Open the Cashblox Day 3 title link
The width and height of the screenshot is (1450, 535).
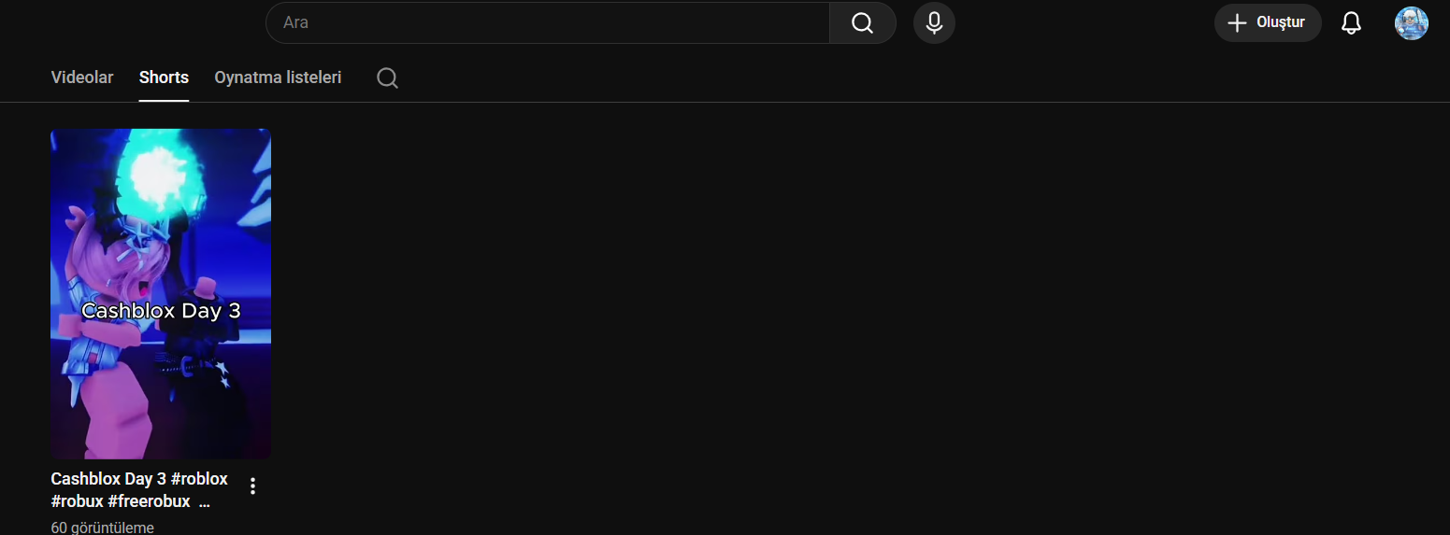110,479
